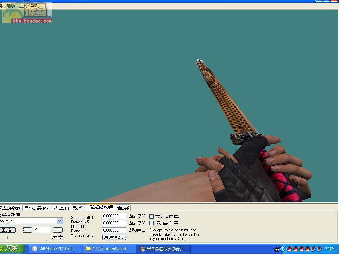The width and height of the screenshot is (346, 260).
Task: Click the 起点Z value field
Action: click(114, 230)
